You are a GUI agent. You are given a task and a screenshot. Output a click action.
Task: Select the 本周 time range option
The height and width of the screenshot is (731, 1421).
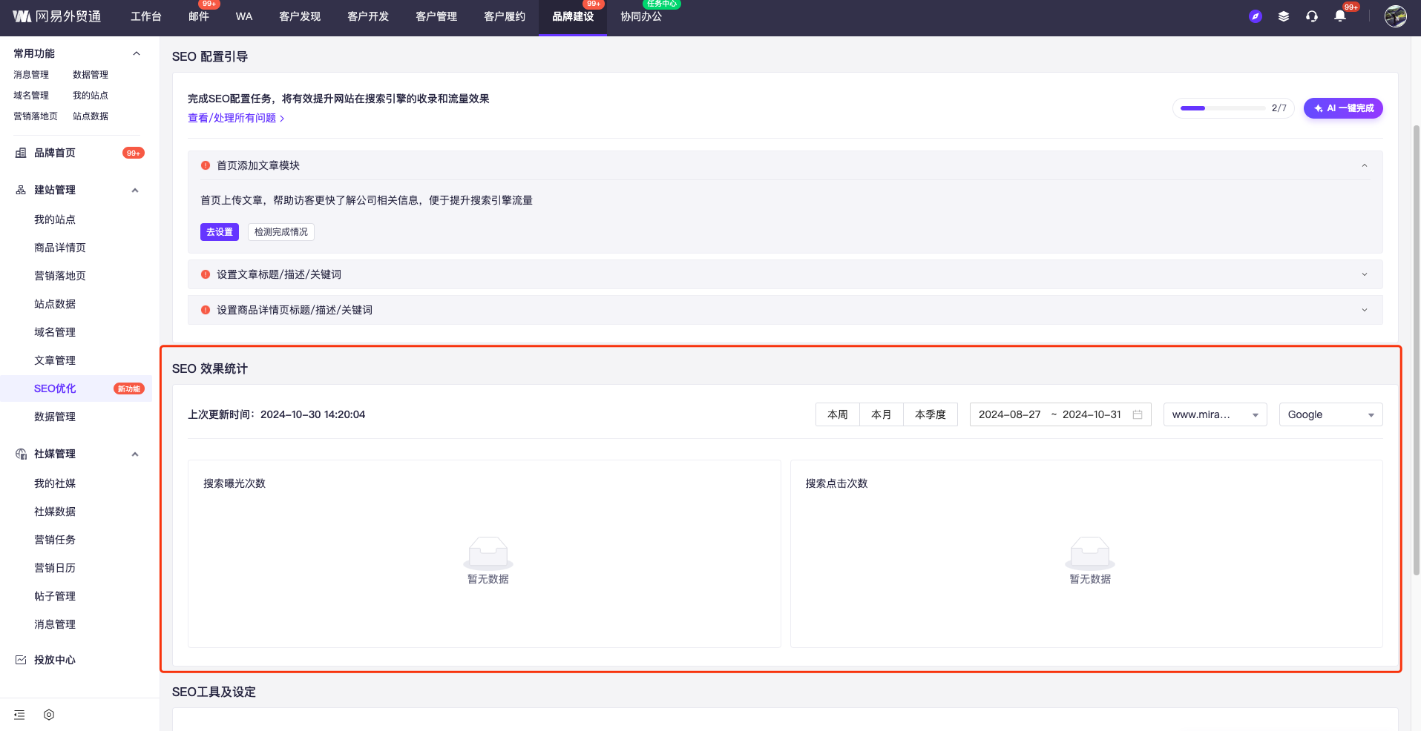[x=837, y=414]
